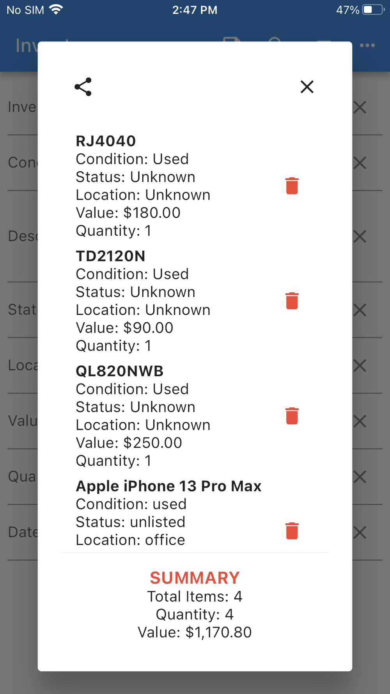Delete the QL820NWB item
This screenshot has width=390, height=694.
[x=292, y=416]
